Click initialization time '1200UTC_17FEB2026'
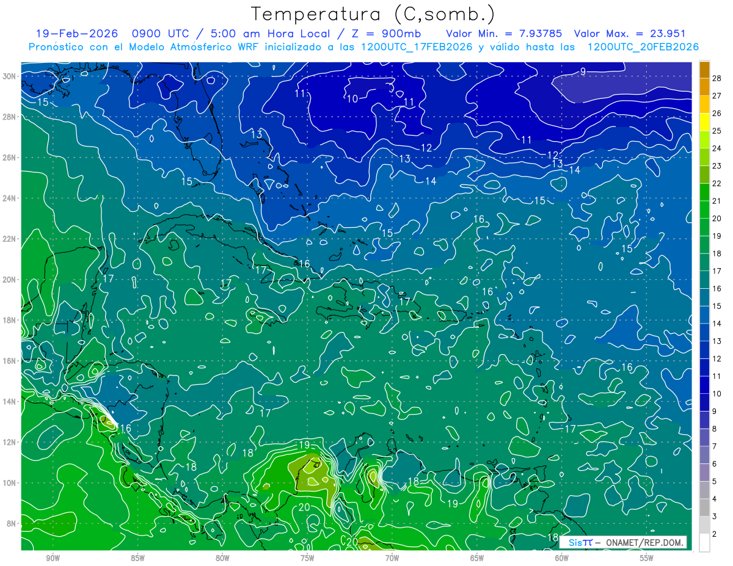This screenshot has height=566, width=733. click(x=417, y=47)
